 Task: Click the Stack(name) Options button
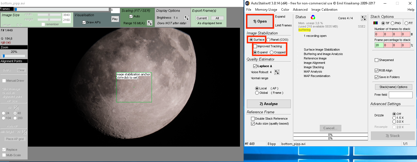[x=393, y=87]
